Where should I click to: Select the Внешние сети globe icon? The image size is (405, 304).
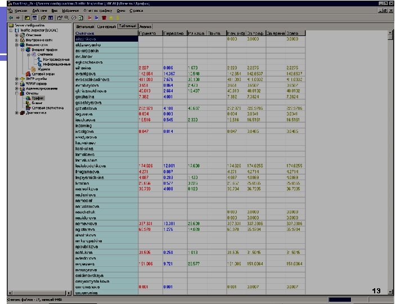point(22,44)
